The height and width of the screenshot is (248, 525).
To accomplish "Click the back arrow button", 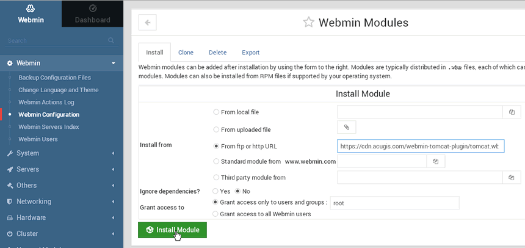I will (x=147, y=23).
